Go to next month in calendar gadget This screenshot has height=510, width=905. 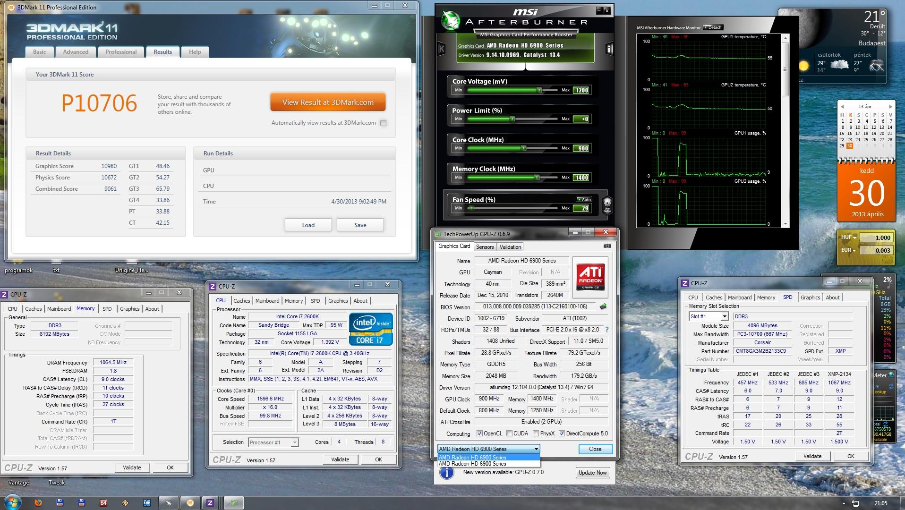click(890, 107)
